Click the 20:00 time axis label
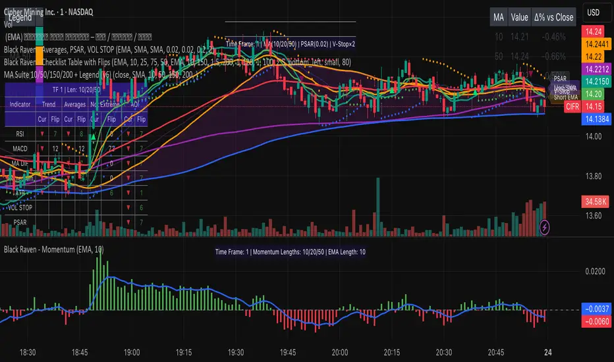 pos(339,352)
